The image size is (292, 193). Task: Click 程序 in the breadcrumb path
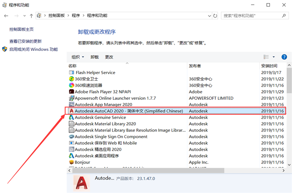click(x=76, y=16)
